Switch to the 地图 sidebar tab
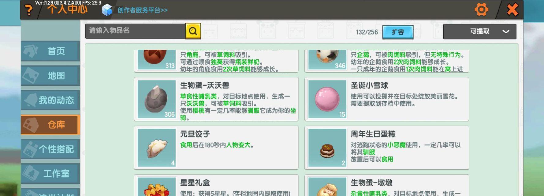This screenshot has height=196, width=544. tap(50, 75)
